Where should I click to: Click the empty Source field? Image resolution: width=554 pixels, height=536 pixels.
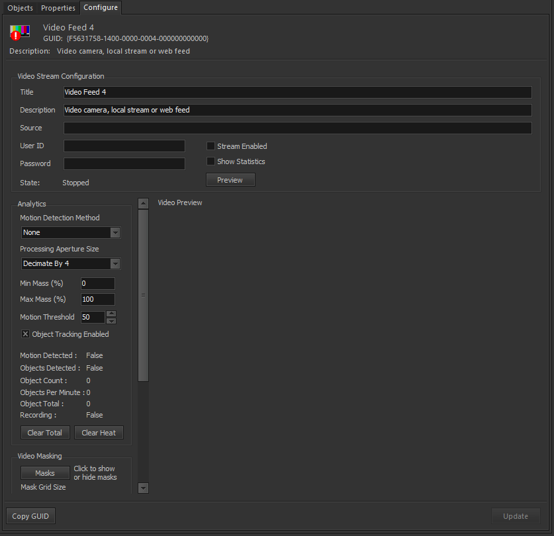pos(297,128)
